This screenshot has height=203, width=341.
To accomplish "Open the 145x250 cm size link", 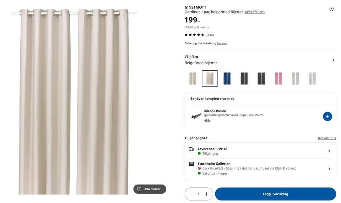I will tap(254, 12).
